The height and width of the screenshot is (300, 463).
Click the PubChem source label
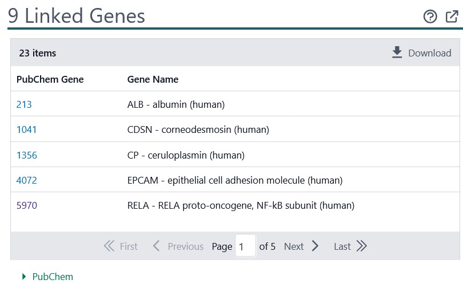tap(53, 277)
